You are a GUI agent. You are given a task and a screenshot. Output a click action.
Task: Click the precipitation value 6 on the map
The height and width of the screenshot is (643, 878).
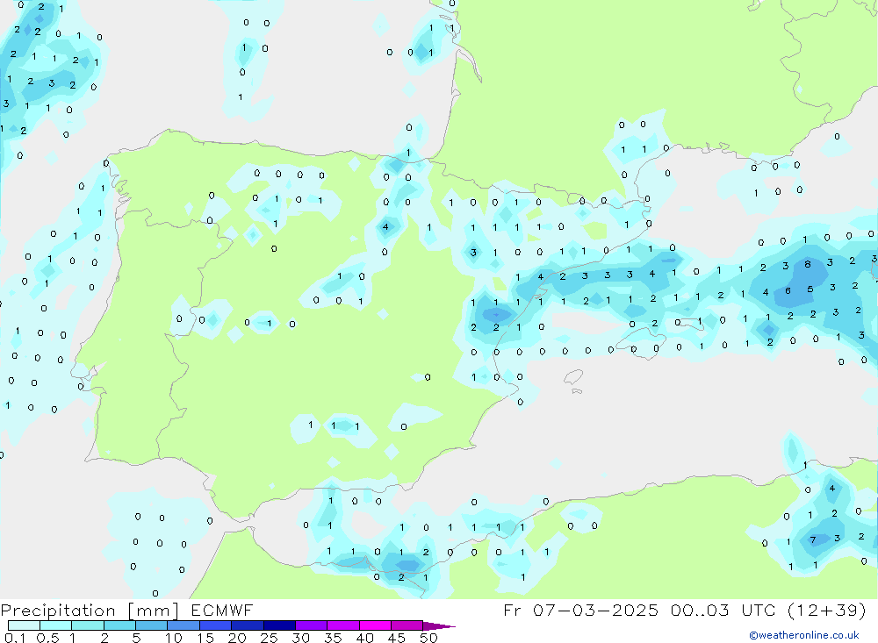pyautogui.click(x=788, y=291)
